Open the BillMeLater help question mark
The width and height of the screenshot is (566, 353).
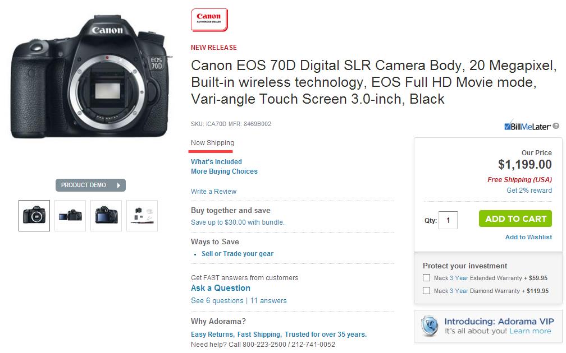(x=558, y=127)
